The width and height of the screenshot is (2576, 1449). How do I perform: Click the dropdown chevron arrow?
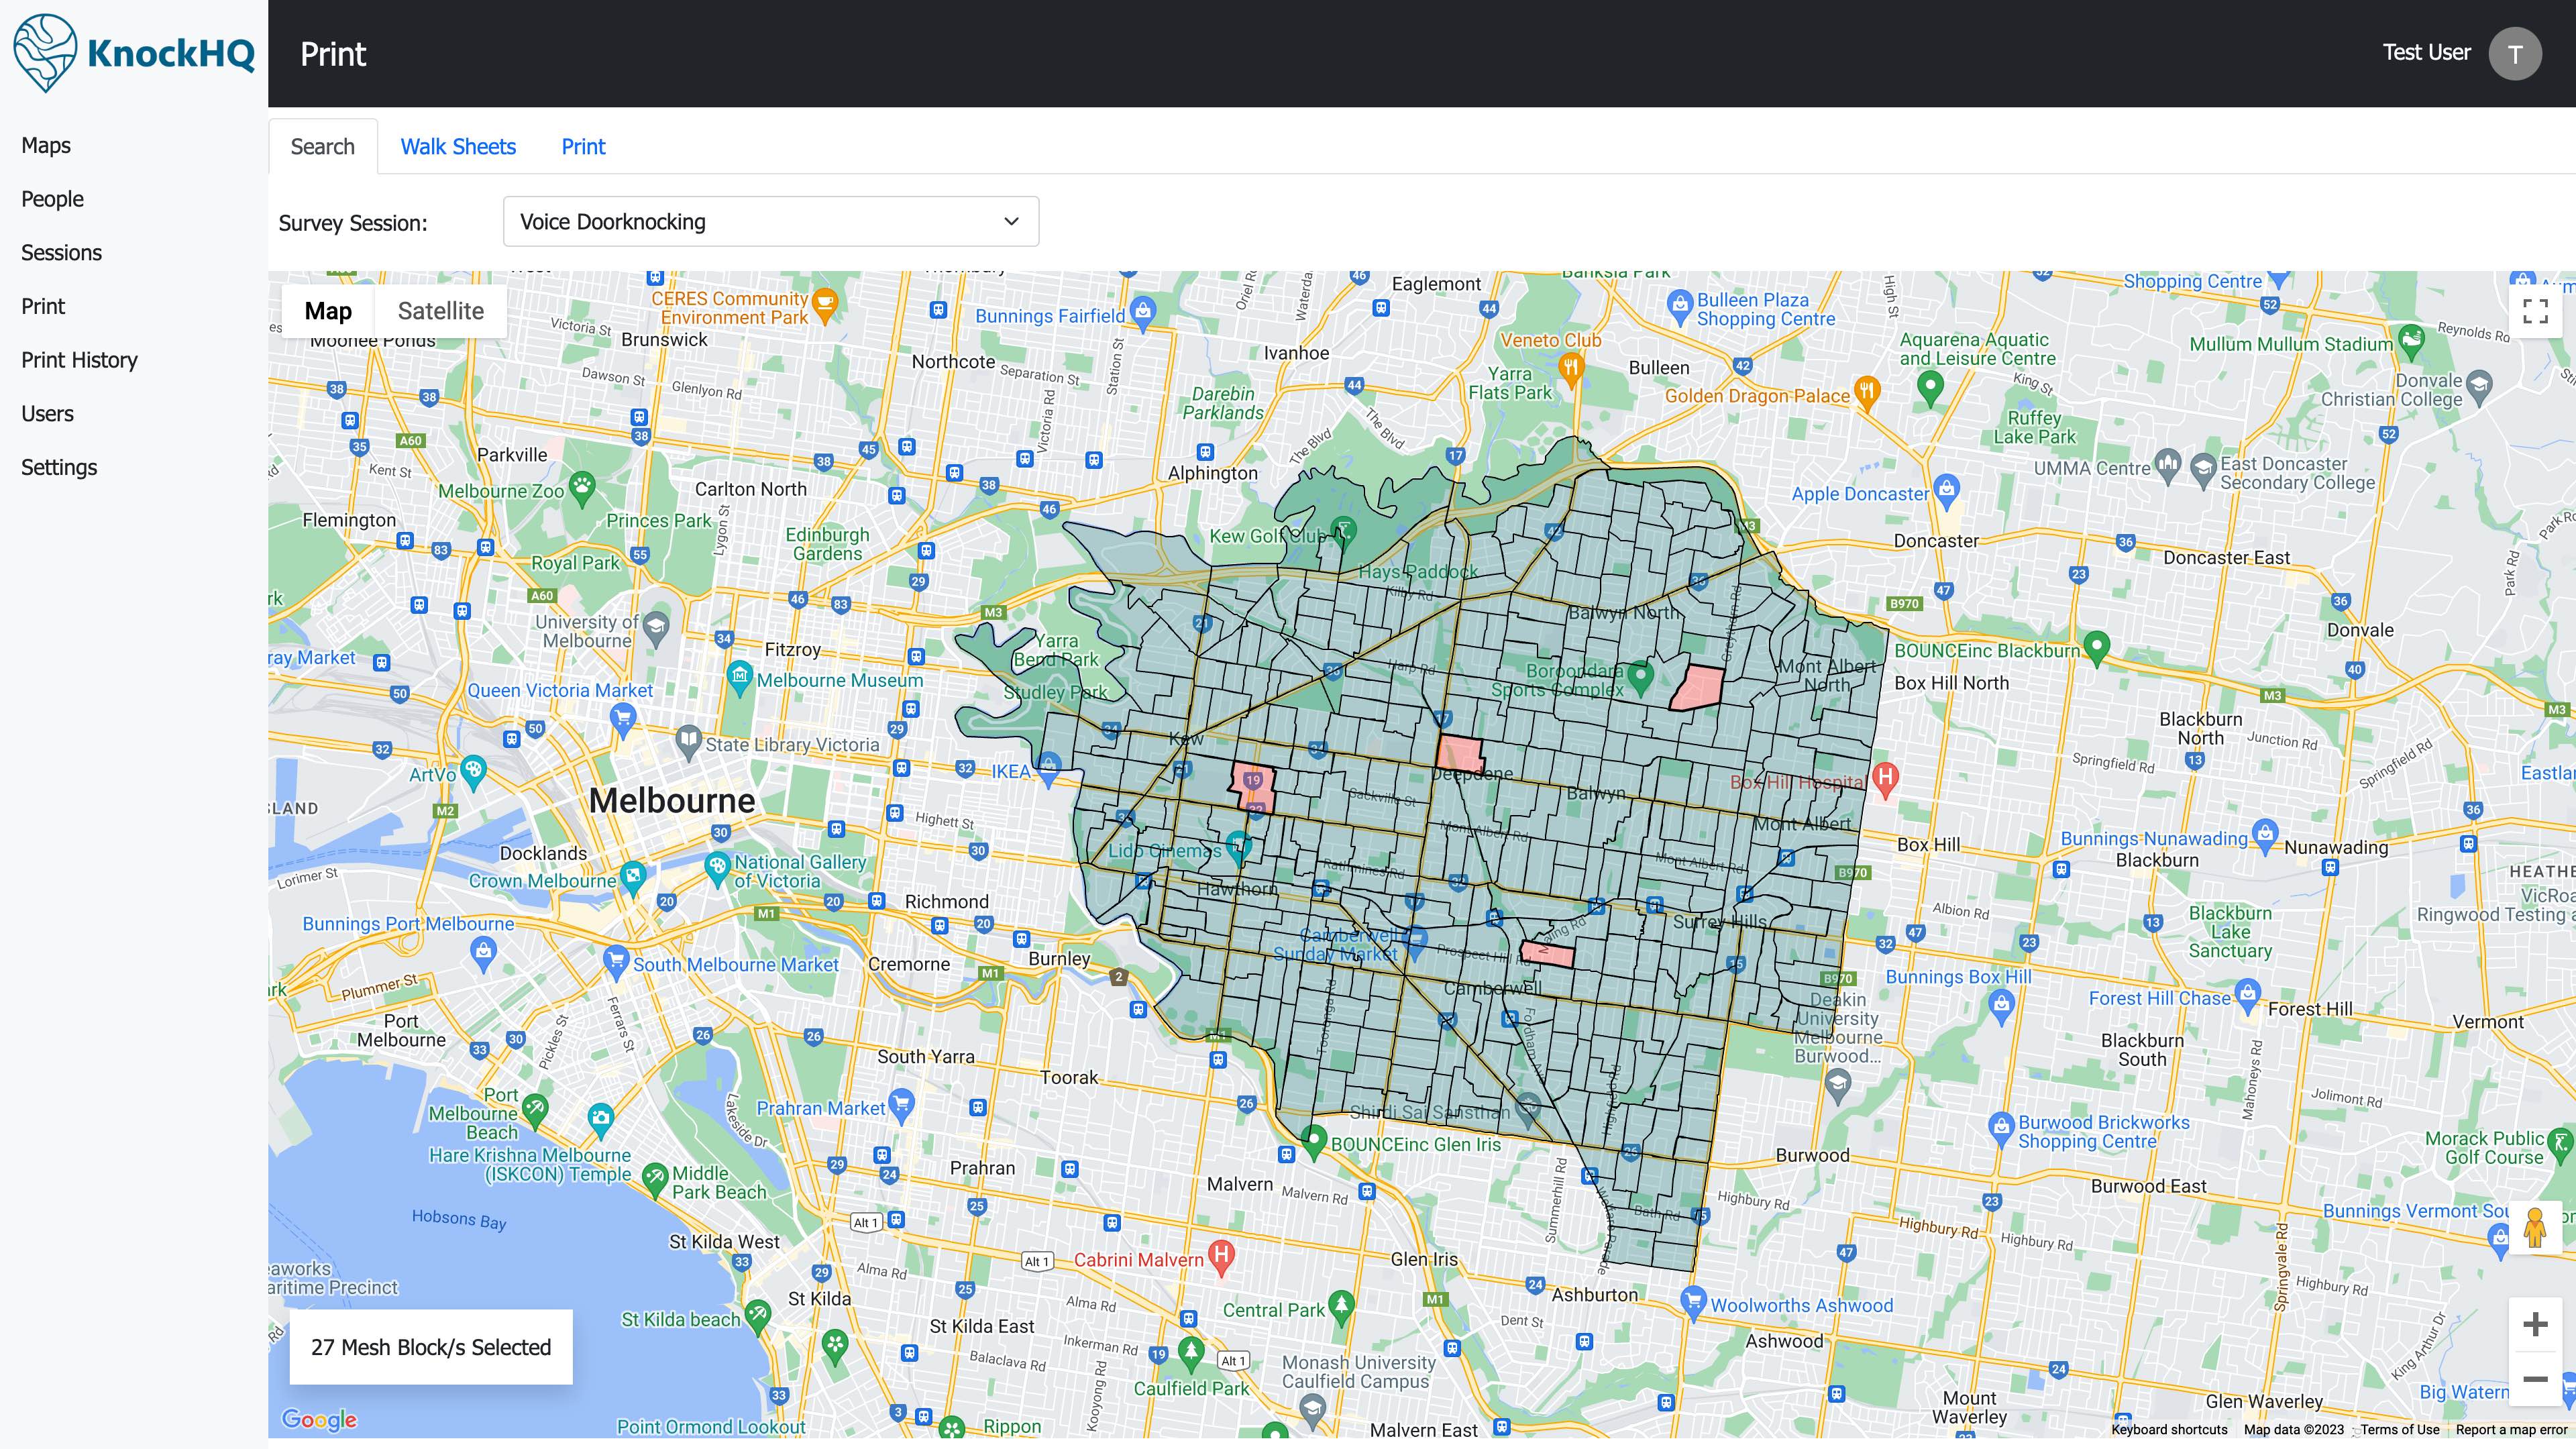click(x=1011, y=221)
